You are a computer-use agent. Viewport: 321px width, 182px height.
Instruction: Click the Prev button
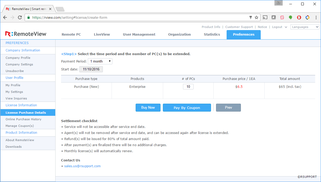pos(228,108)
